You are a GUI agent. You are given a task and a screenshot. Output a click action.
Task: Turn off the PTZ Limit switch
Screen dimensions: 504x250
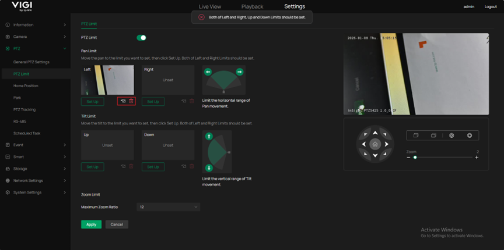pos(141,38)
